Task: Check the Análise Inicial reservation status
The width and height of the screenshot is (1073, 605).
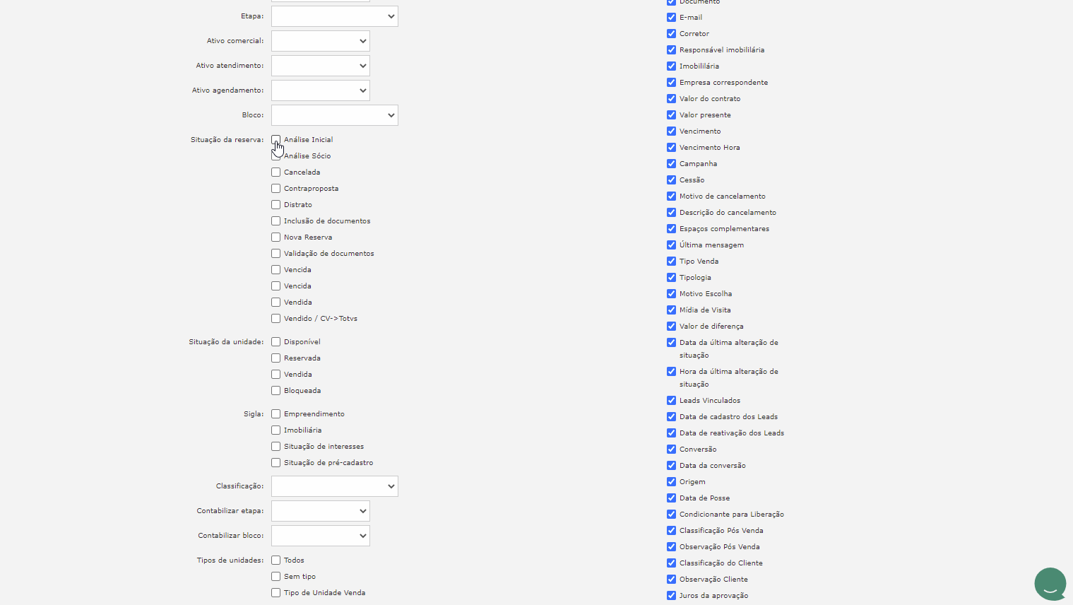Action: click(x=276, y=140)
